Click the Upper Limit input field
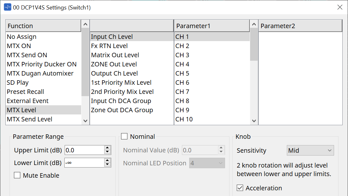 click(84, 150)
